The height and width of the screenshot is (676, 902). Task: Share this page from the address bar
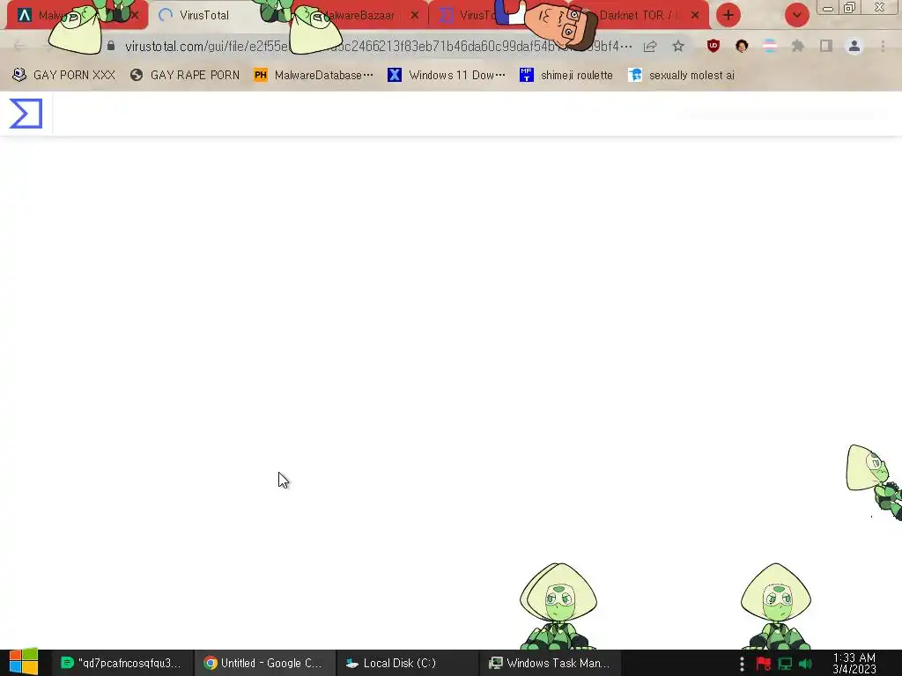(x=650, y=46)
